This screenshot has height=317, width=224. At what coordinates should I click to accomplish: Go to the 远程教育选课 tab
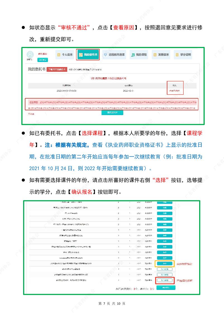tap(114, 54)
